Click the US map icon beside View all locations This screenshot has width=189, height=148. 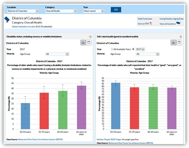179,23
